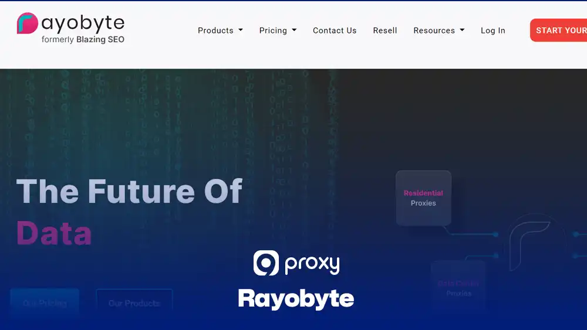This screenshot has height=330, width=587.
Task: Click the Log In link
Action: (x=492, y=30)
